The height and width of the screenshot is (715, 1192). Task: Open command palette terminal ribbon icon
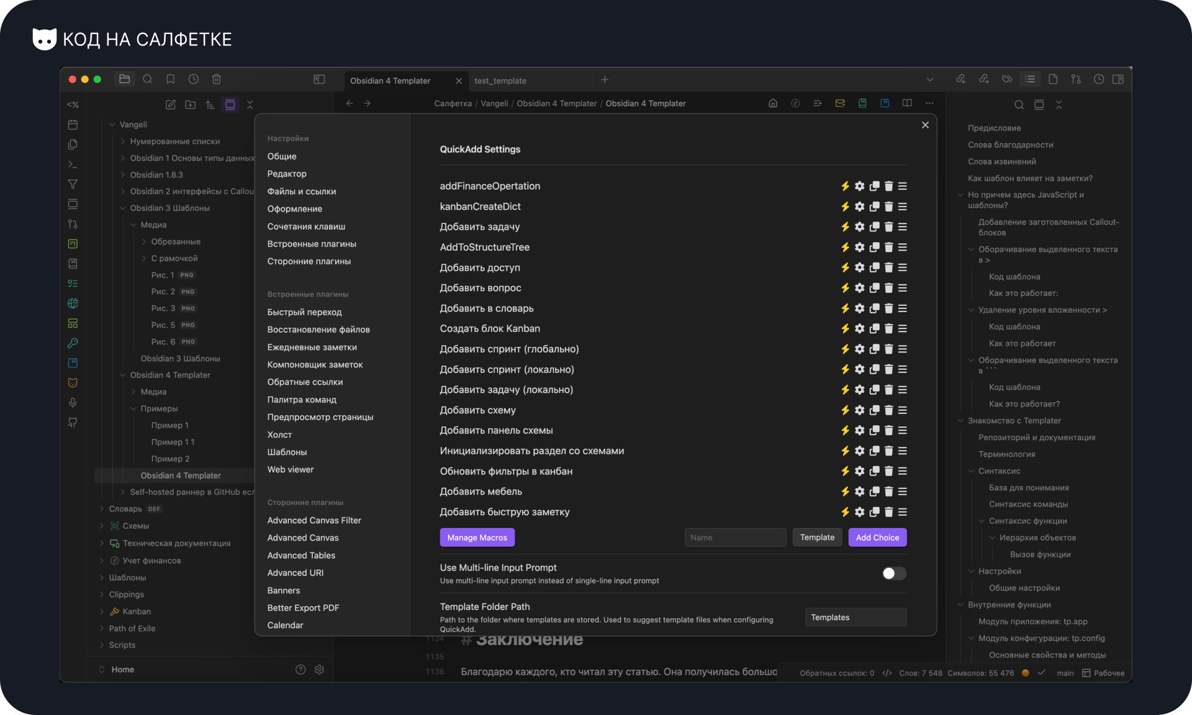(73, 164)
